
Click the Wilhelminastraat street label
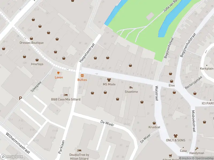click(x=18, y=143)
